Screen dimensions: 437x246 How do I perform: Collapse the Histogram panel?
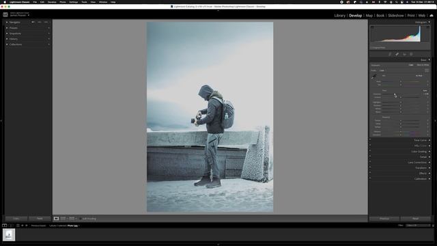pos(429,22)
